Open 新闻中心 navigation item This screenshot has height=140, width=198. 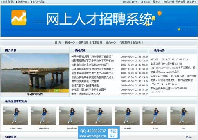70,42
